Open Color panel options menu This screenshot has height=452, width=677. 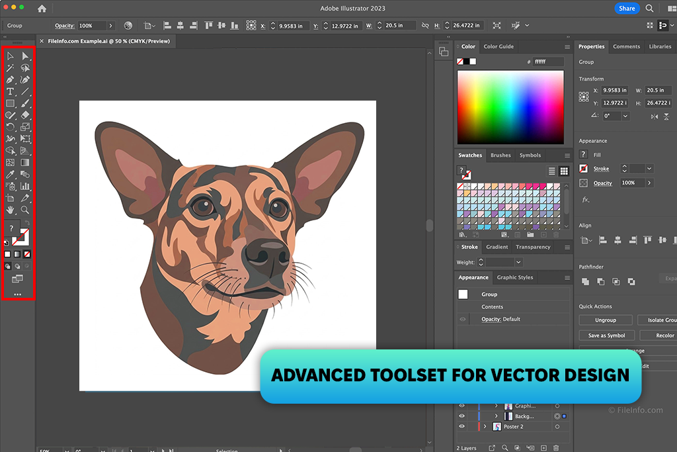coord(567,47)
